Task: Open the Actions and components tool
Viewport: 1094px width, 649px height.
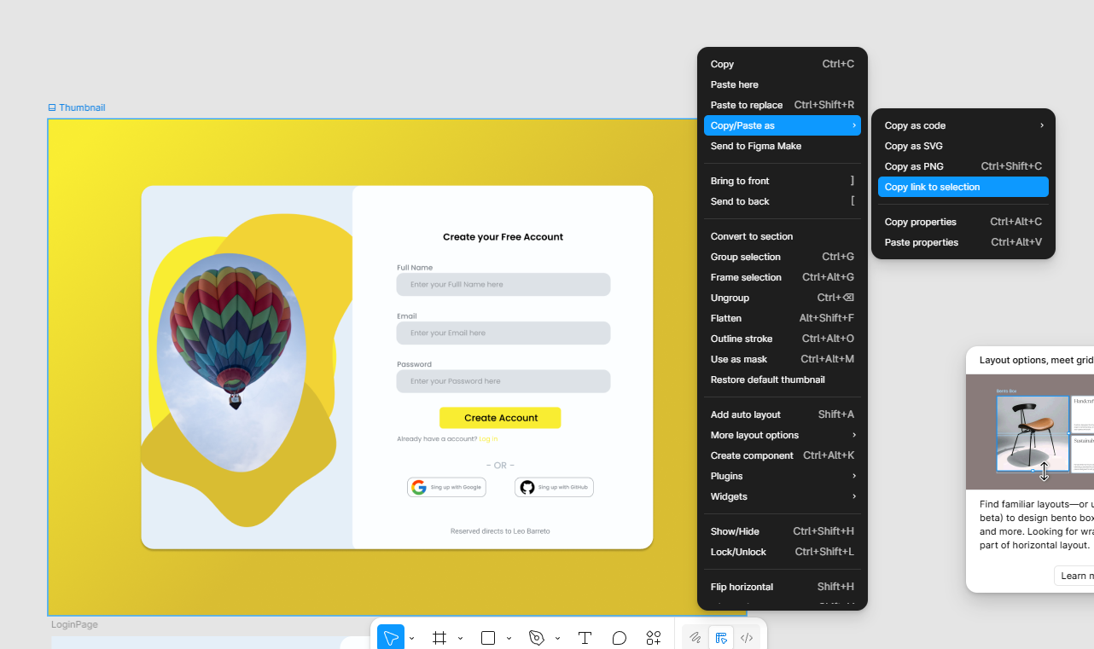Action: click(x=654, y=638)
